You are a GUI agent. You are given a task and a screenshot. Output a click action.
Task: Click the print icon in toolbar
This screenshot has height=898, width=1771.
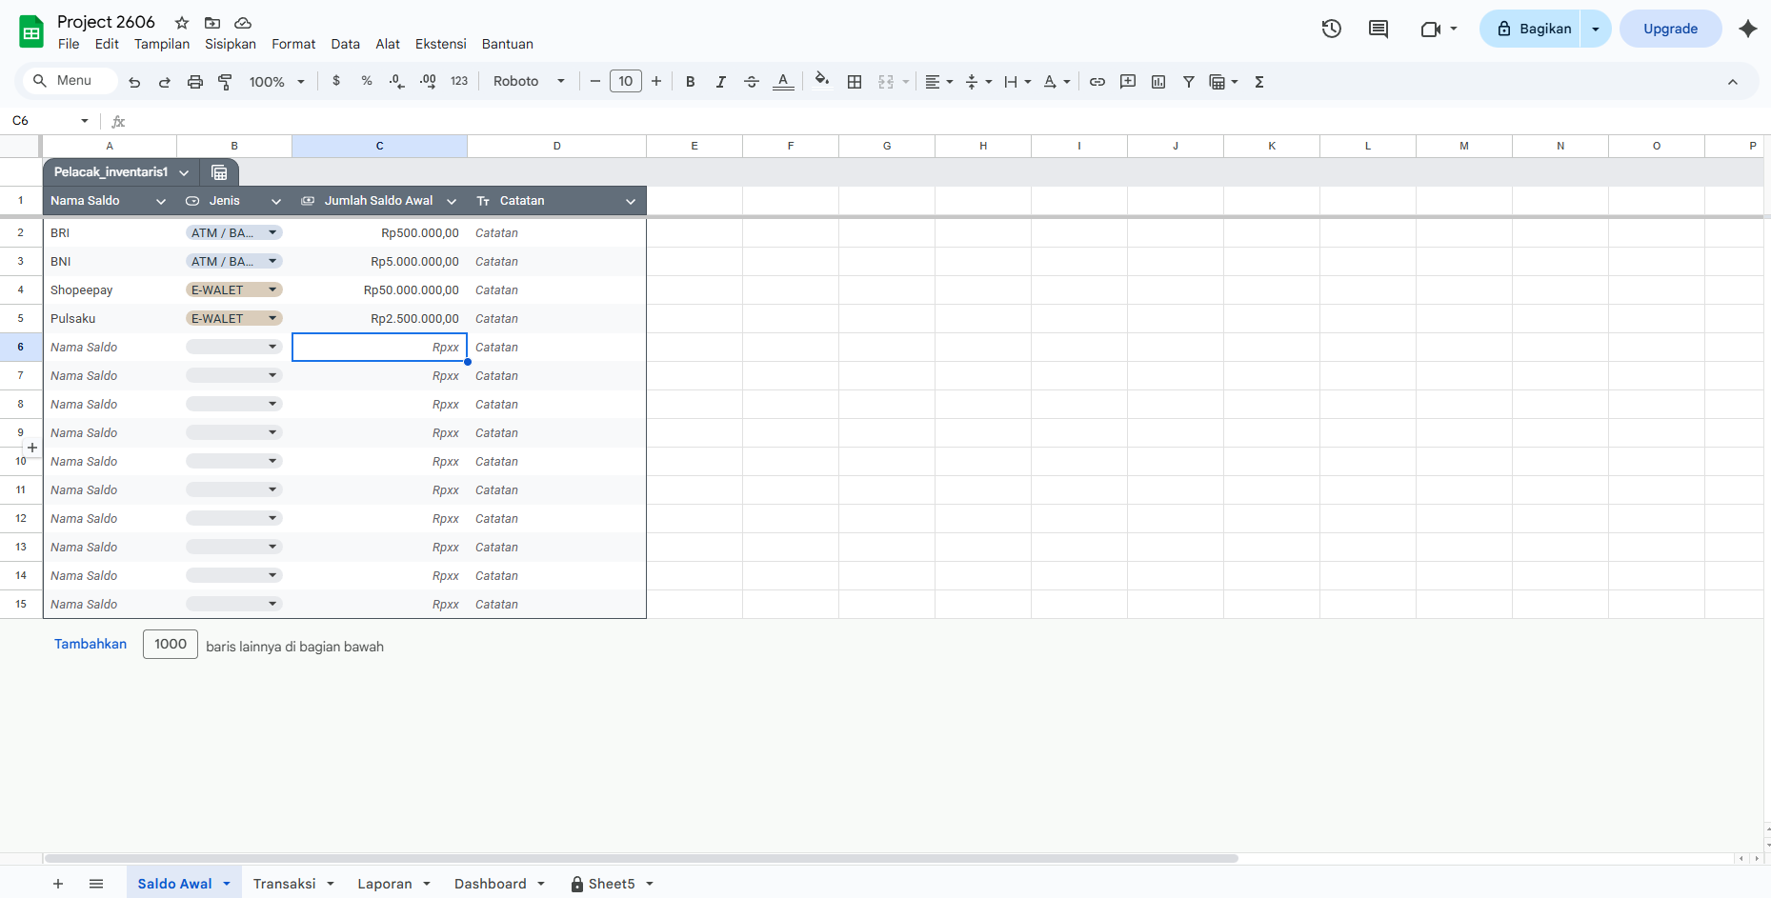click(x=195, y=82)
